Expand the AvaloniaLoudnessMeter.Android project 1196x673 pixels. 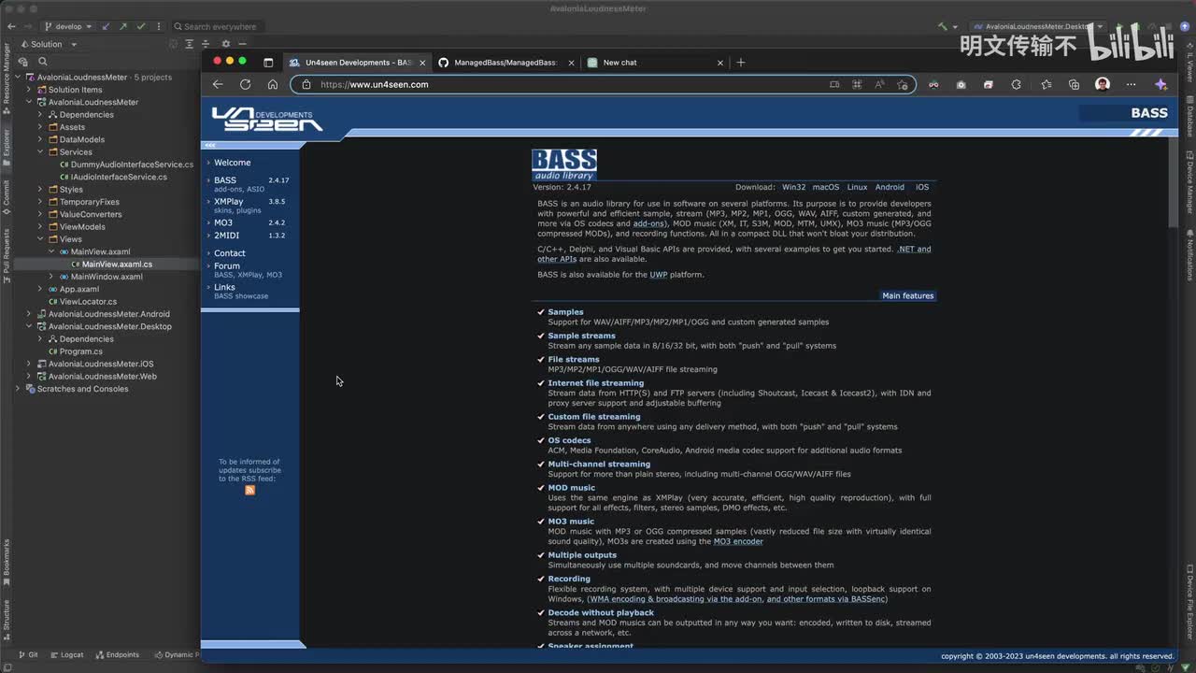29,314
